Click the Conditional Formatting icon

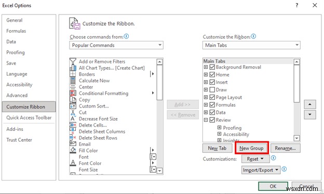point(73,93)
